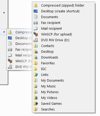The image size is (100, 116).
Task: Click the fax machine icon in the short menu
Action: [x=10, y=50]
